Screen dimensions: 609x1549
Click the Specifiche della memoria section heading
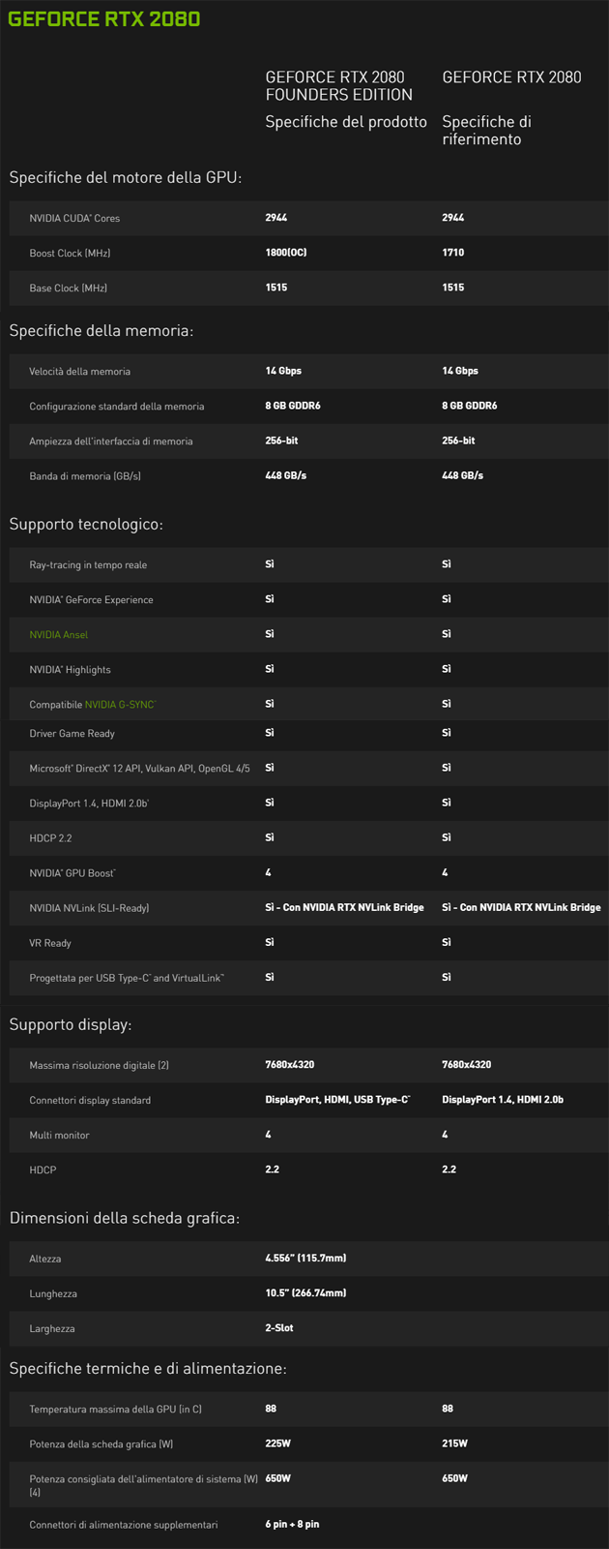pyautogui.click(x=101, y=331)
